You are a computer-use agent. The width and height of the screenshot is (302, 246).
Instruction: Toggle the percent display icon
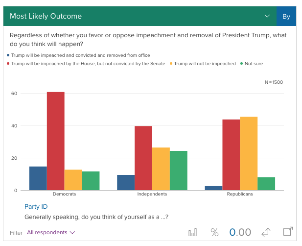point(214,232)
